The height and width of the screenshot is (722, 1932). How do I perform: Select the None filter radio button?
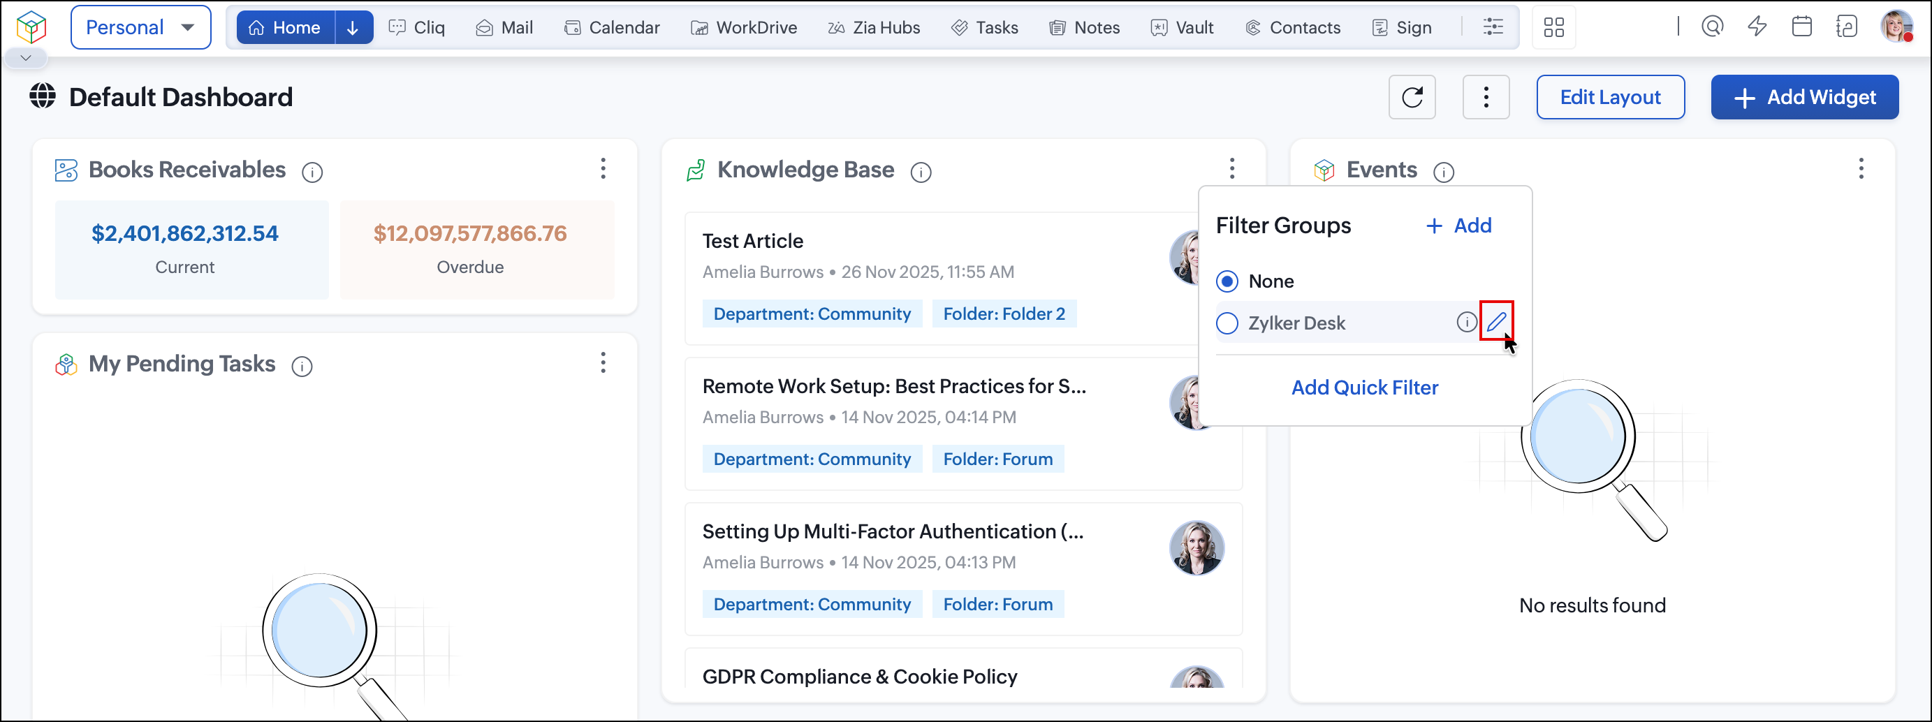point(1227,281)
